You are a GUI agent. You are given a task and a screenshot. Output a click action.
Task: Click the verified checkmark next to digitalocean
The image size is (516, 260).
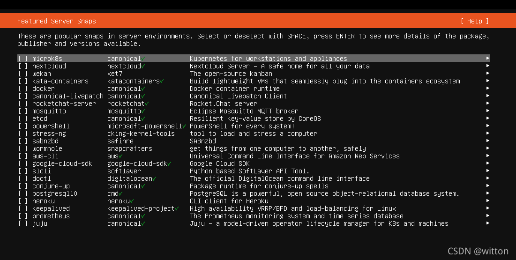154,178
